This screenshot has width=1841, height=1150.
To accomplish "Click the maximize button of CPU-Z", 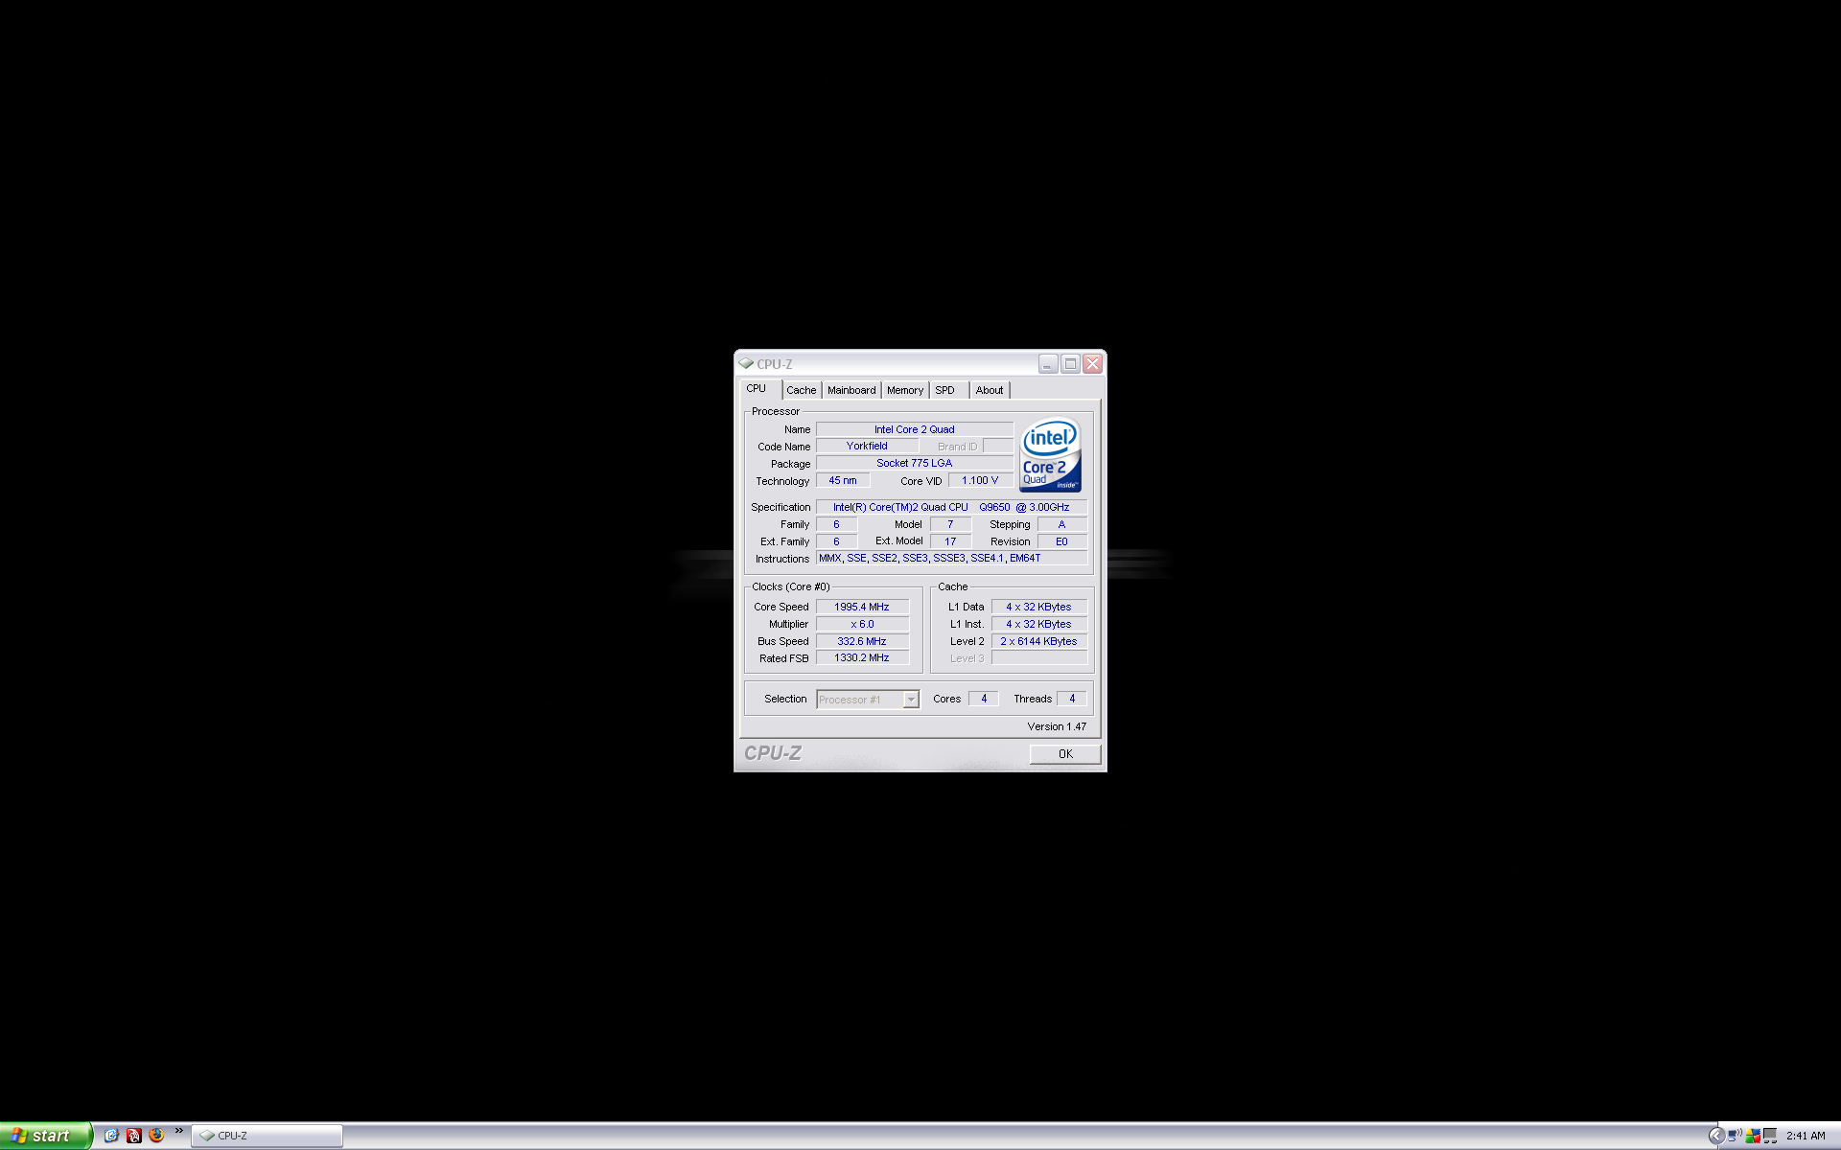I will point(1070,364).
